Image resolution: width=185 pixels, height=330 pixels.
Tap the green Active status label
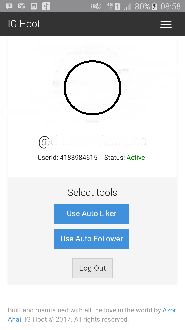136,158
